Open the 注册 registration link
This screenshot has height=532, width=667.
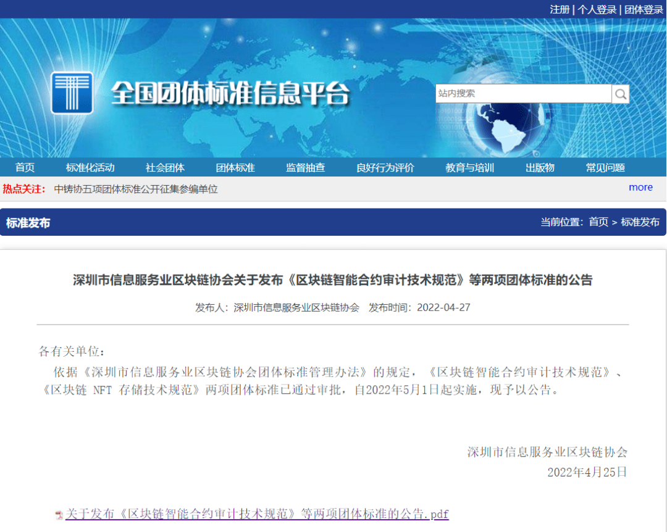560,9
